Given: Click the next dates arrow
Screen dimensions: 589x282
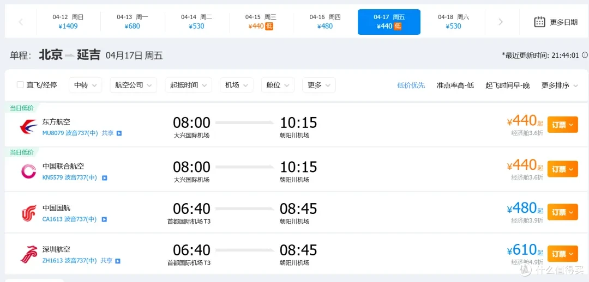Looking at the screenshot, I should [500, 22].
